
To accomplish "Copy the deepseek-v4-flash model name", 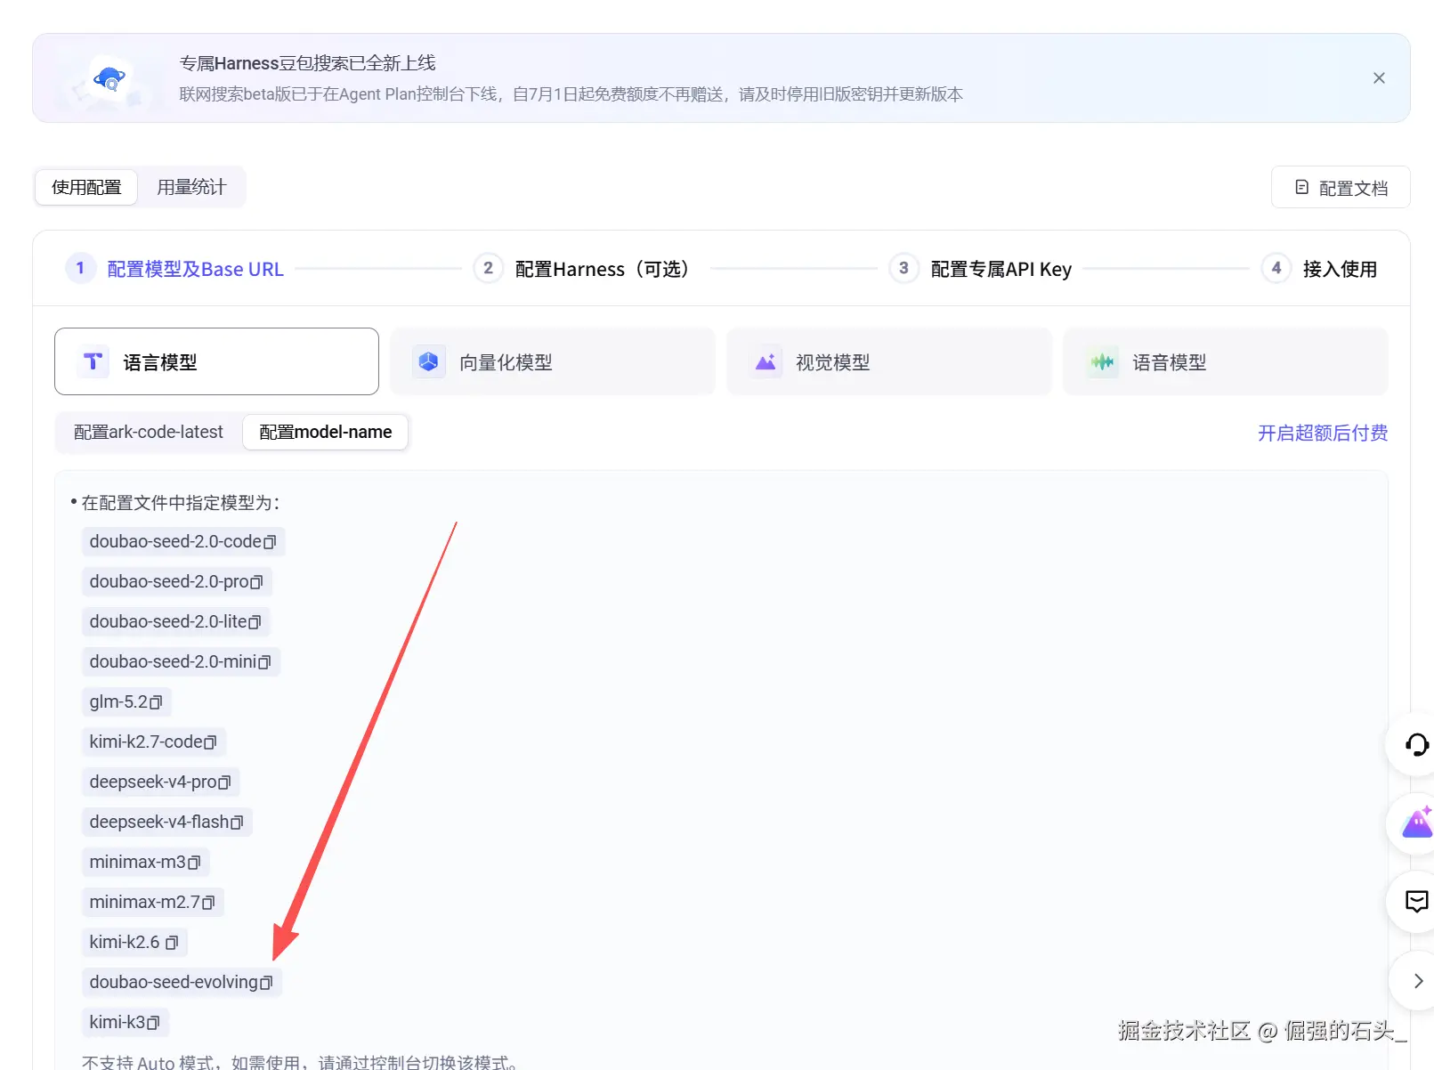I will click(237, 823).
